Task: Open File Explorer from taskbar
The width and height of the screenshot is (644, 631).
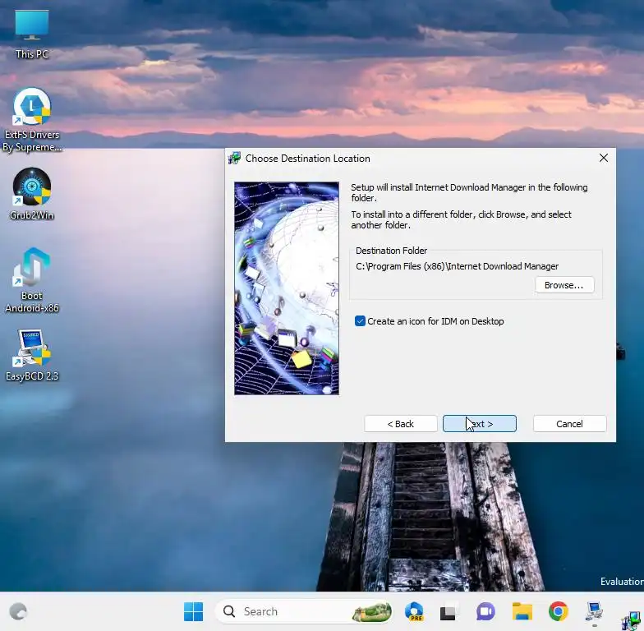Action: [522, 611]
